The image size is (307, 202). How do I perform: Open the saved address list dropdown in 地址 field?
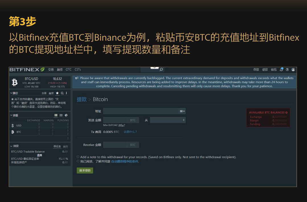point(182,111)
